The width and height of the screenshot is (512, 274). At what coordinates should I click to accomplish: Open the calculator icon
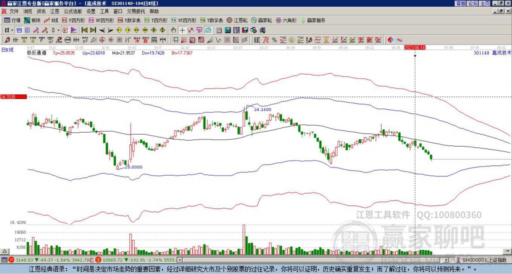(x=227, y=30)
